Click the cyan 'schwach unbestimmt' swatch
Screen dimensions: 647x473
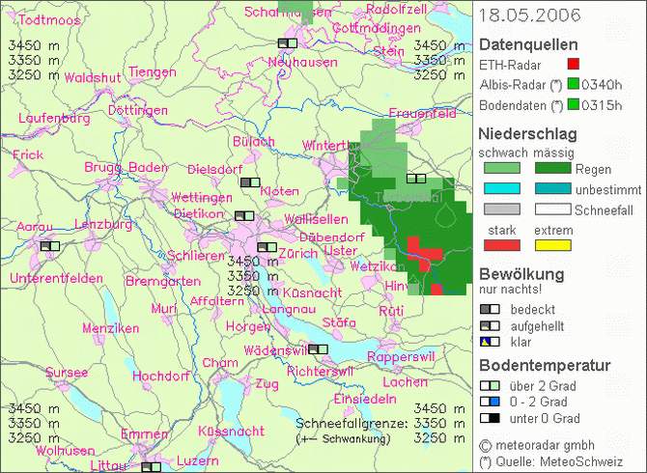point(502,188)
